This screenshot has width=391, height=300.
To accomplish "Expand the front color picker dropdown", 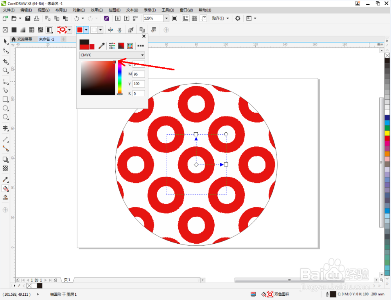I will point(86,30).
